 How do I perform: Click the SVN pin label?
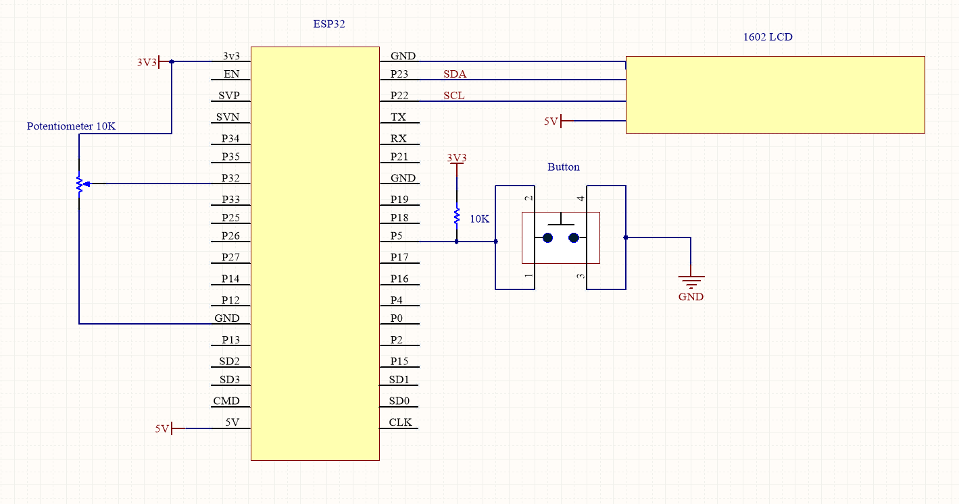point(228,117)
